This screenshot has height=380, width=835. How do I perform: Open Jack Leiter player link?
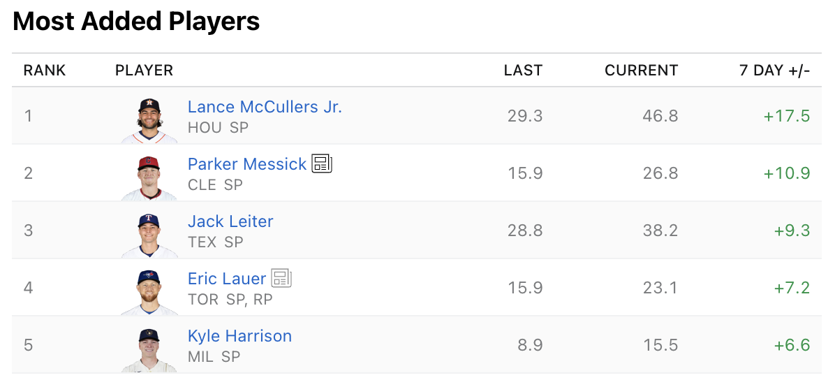tap(230, 221)
